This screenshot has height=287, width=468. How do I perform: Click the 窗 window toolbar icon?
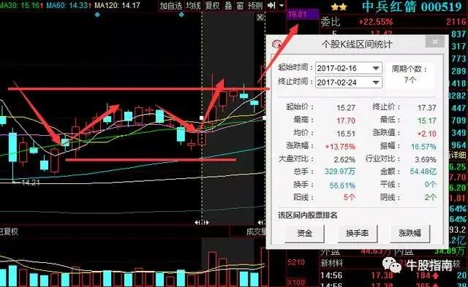tap(241, 5)
